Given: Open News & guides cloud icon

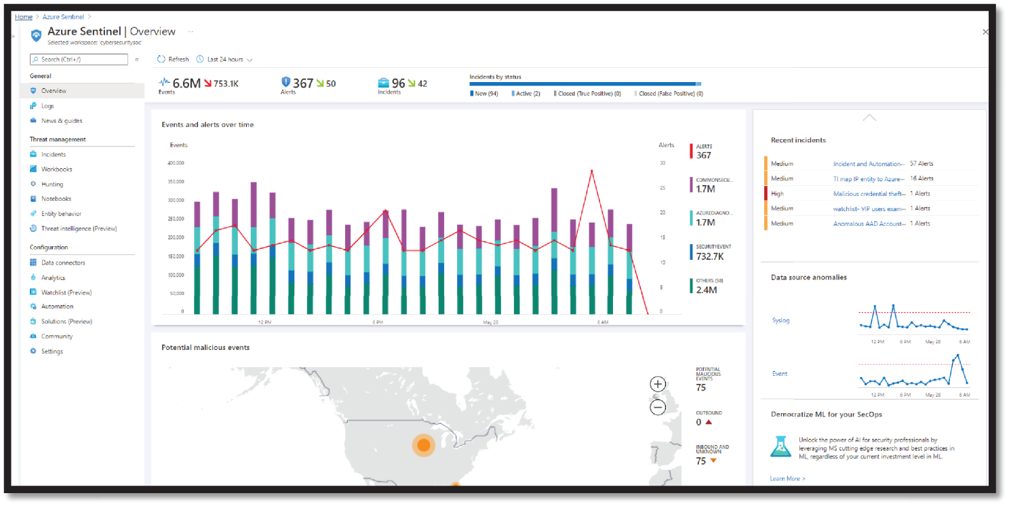Looking at the screenshot, I should click(x=33, y=121).
